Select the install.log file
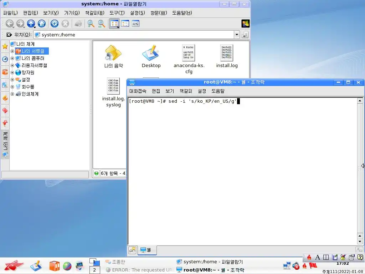The width and height of the screenshot is (365, 274). pos(227,57)
